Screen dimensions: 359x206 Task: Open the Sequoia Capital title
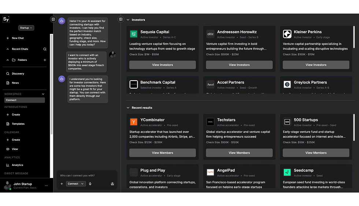tap(155, 32)
